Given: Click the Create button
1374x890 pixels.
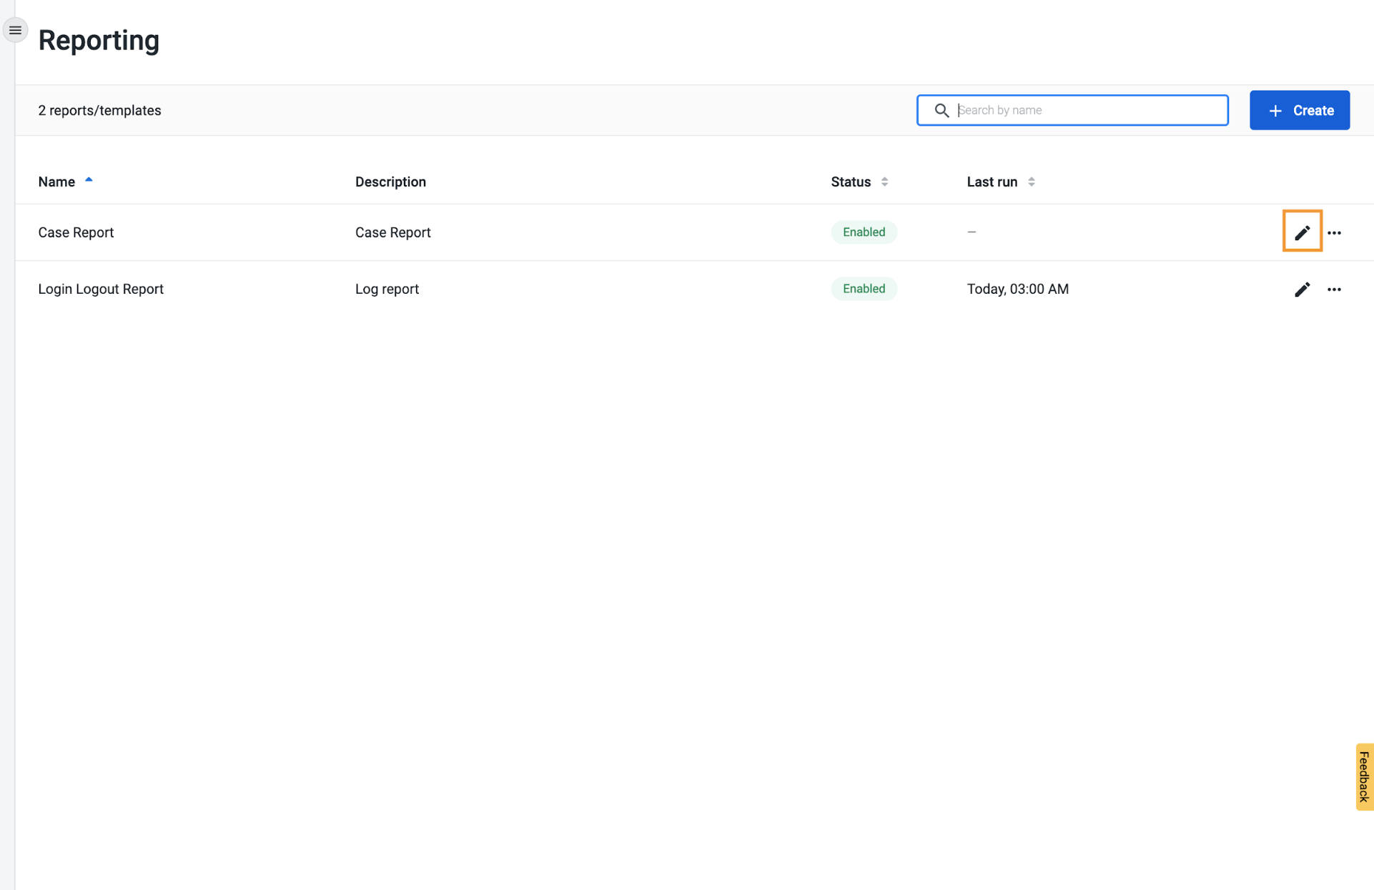Looking at the screenshot, I should tap(1300, 110).
